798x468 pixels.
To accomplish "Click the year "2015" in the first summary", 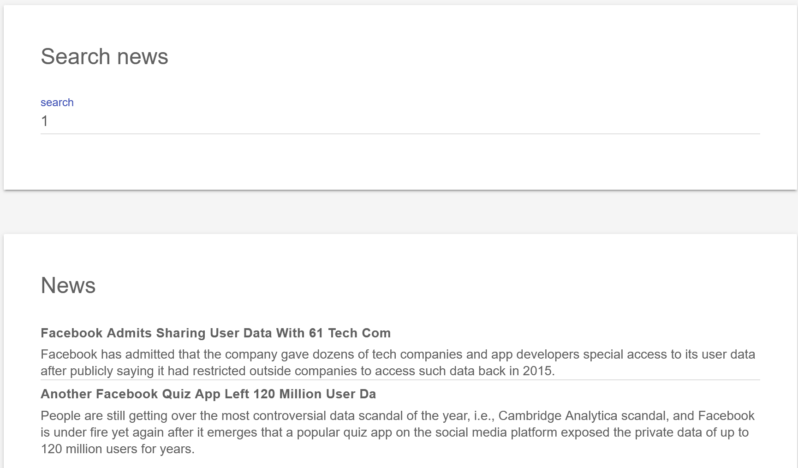I will pyautogui.click(x=537, y=371).
